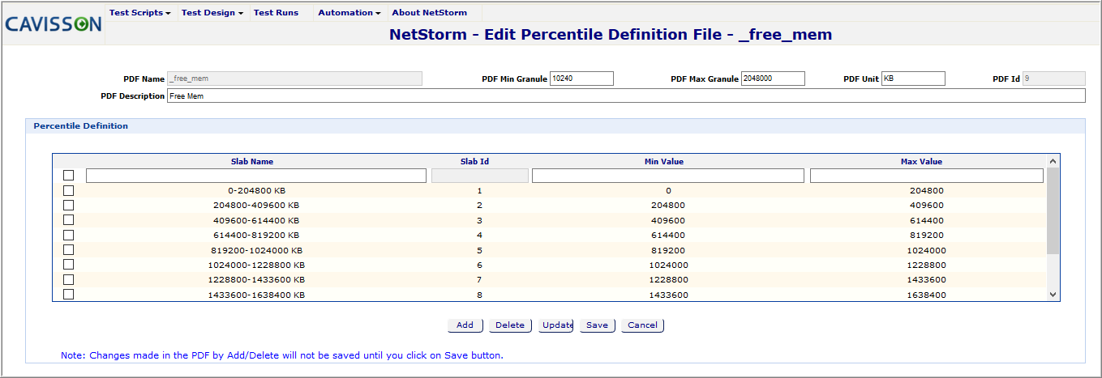Image resolution: width=1102 pixels, height=378 pixels.
Task: Click the Min Value column header
Action: (664, 161)
